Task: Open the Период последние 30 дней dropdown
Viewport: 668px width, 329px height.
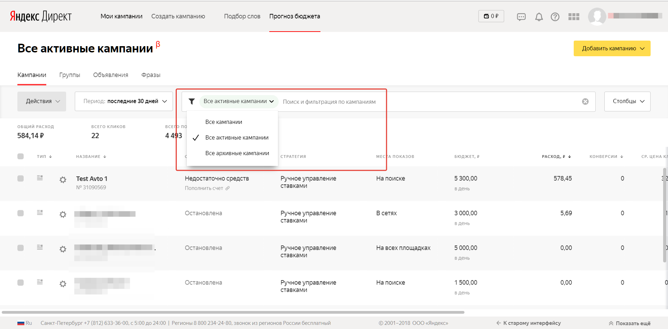Action: tap(124, 101)
